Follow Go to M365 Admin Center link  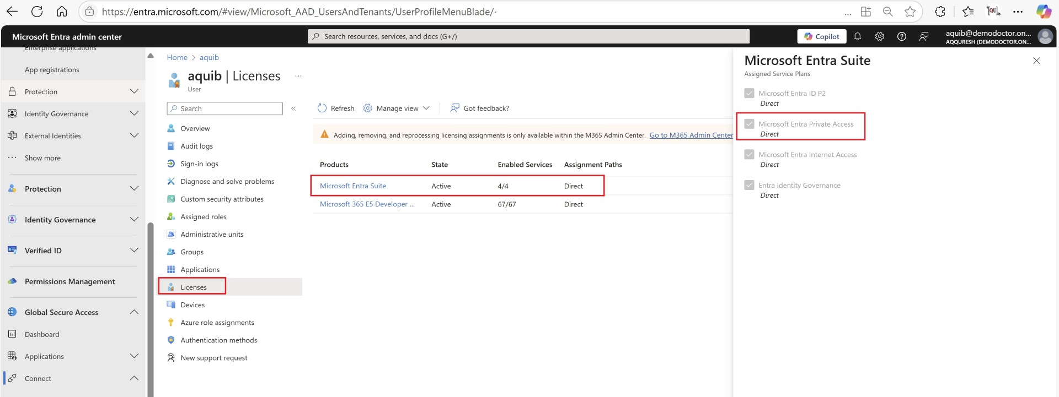pyautogui.click(x=691, y=135)
